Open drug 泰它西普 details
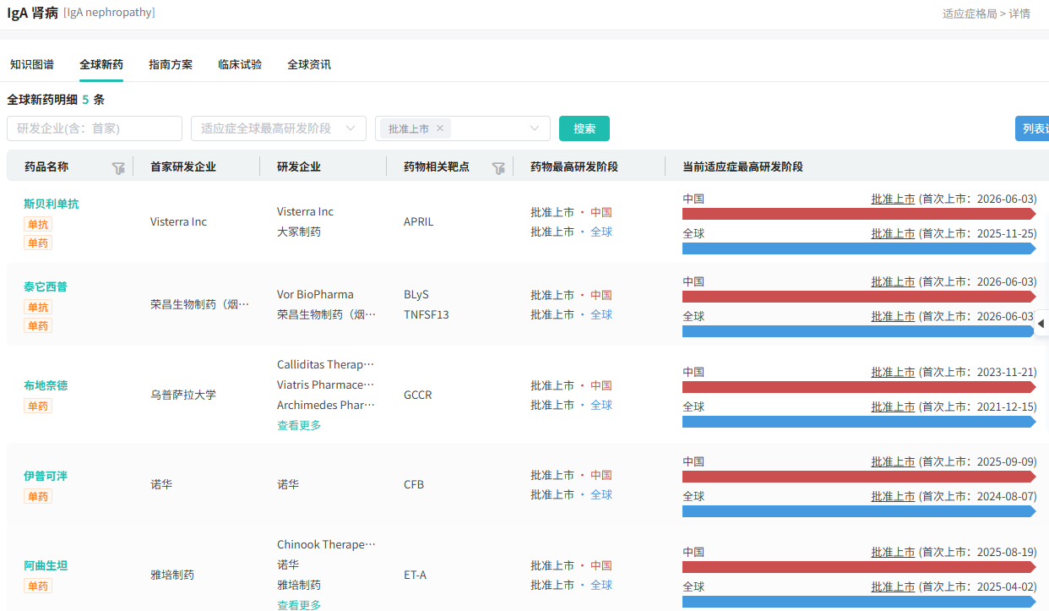This screenshot has width=1049, height=611. coord(46,286)
